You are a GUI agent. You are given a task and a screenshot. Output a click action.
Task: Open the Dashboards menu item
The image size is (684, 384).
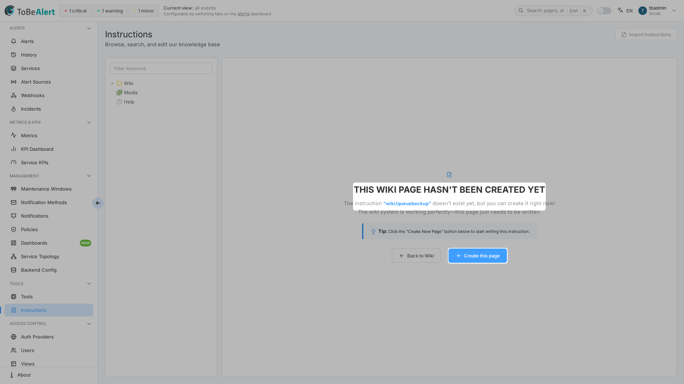49,243
